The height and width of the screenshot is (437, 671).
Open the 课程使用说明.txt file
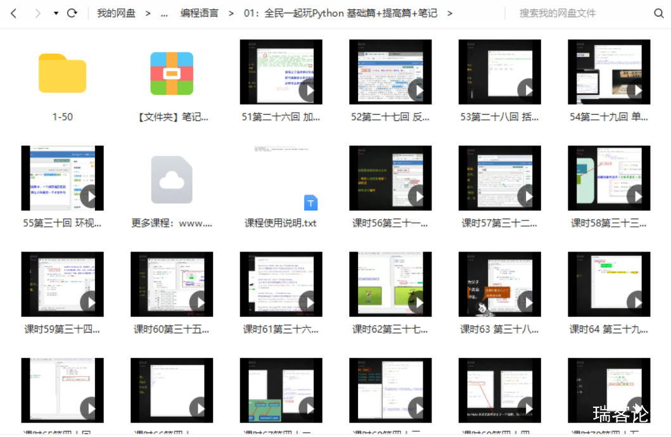click(x=281, y=179)
